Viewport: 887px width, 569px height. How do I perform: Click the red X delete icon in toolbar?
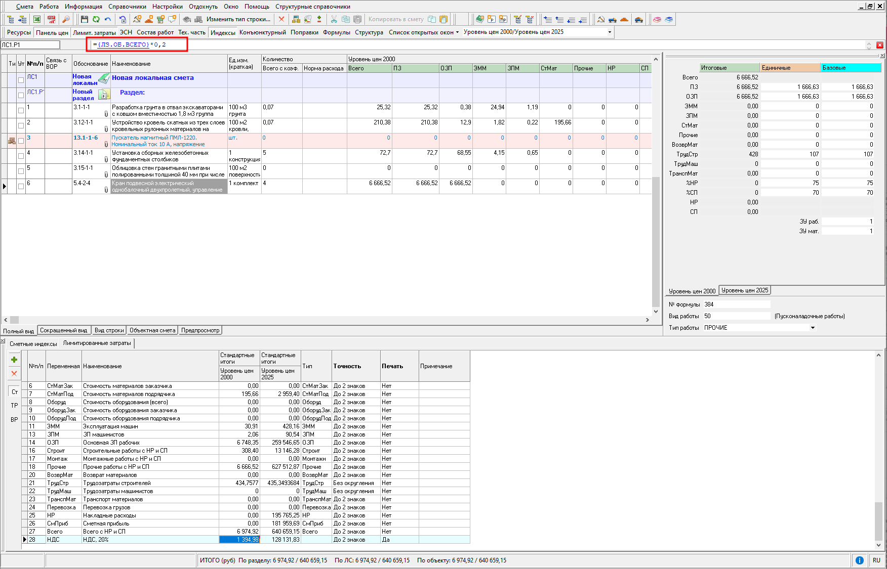pos(281,19)
